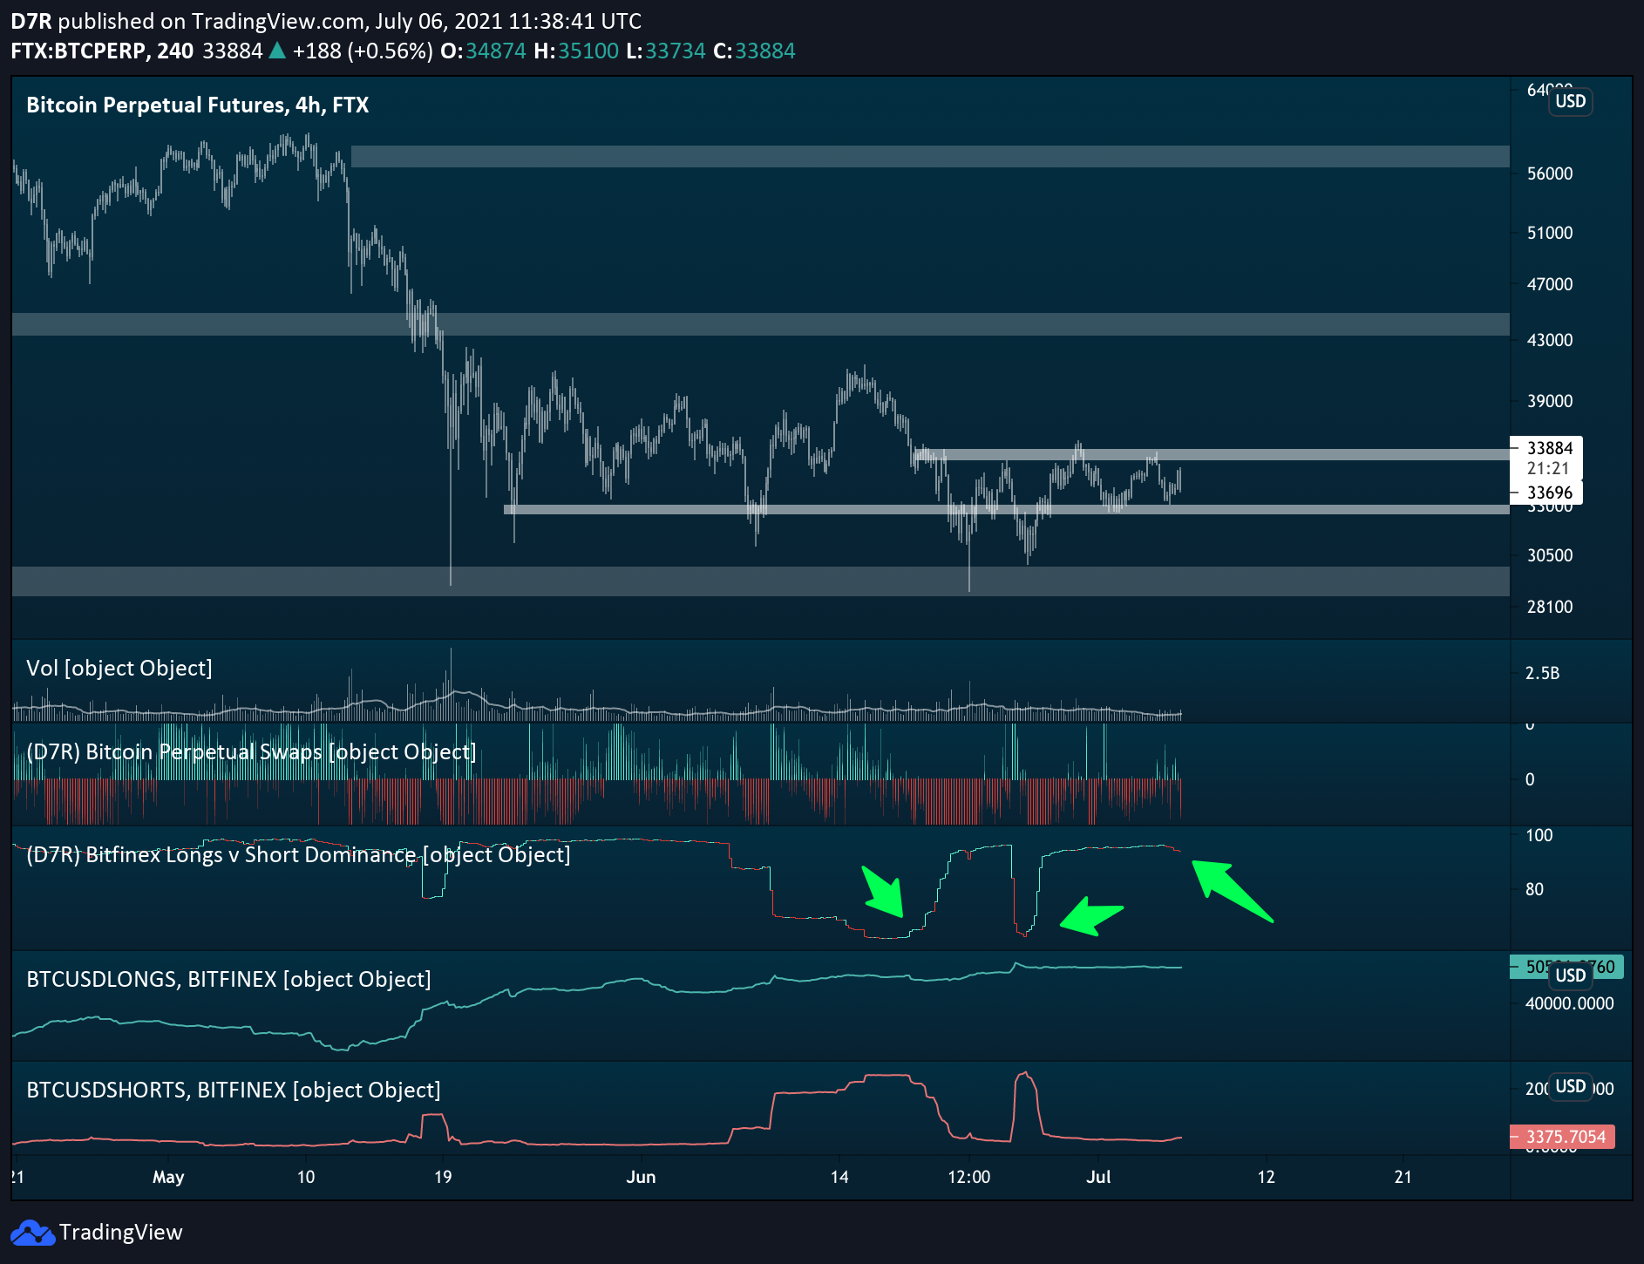Click the 30500 price axis label

[1550, 555]
